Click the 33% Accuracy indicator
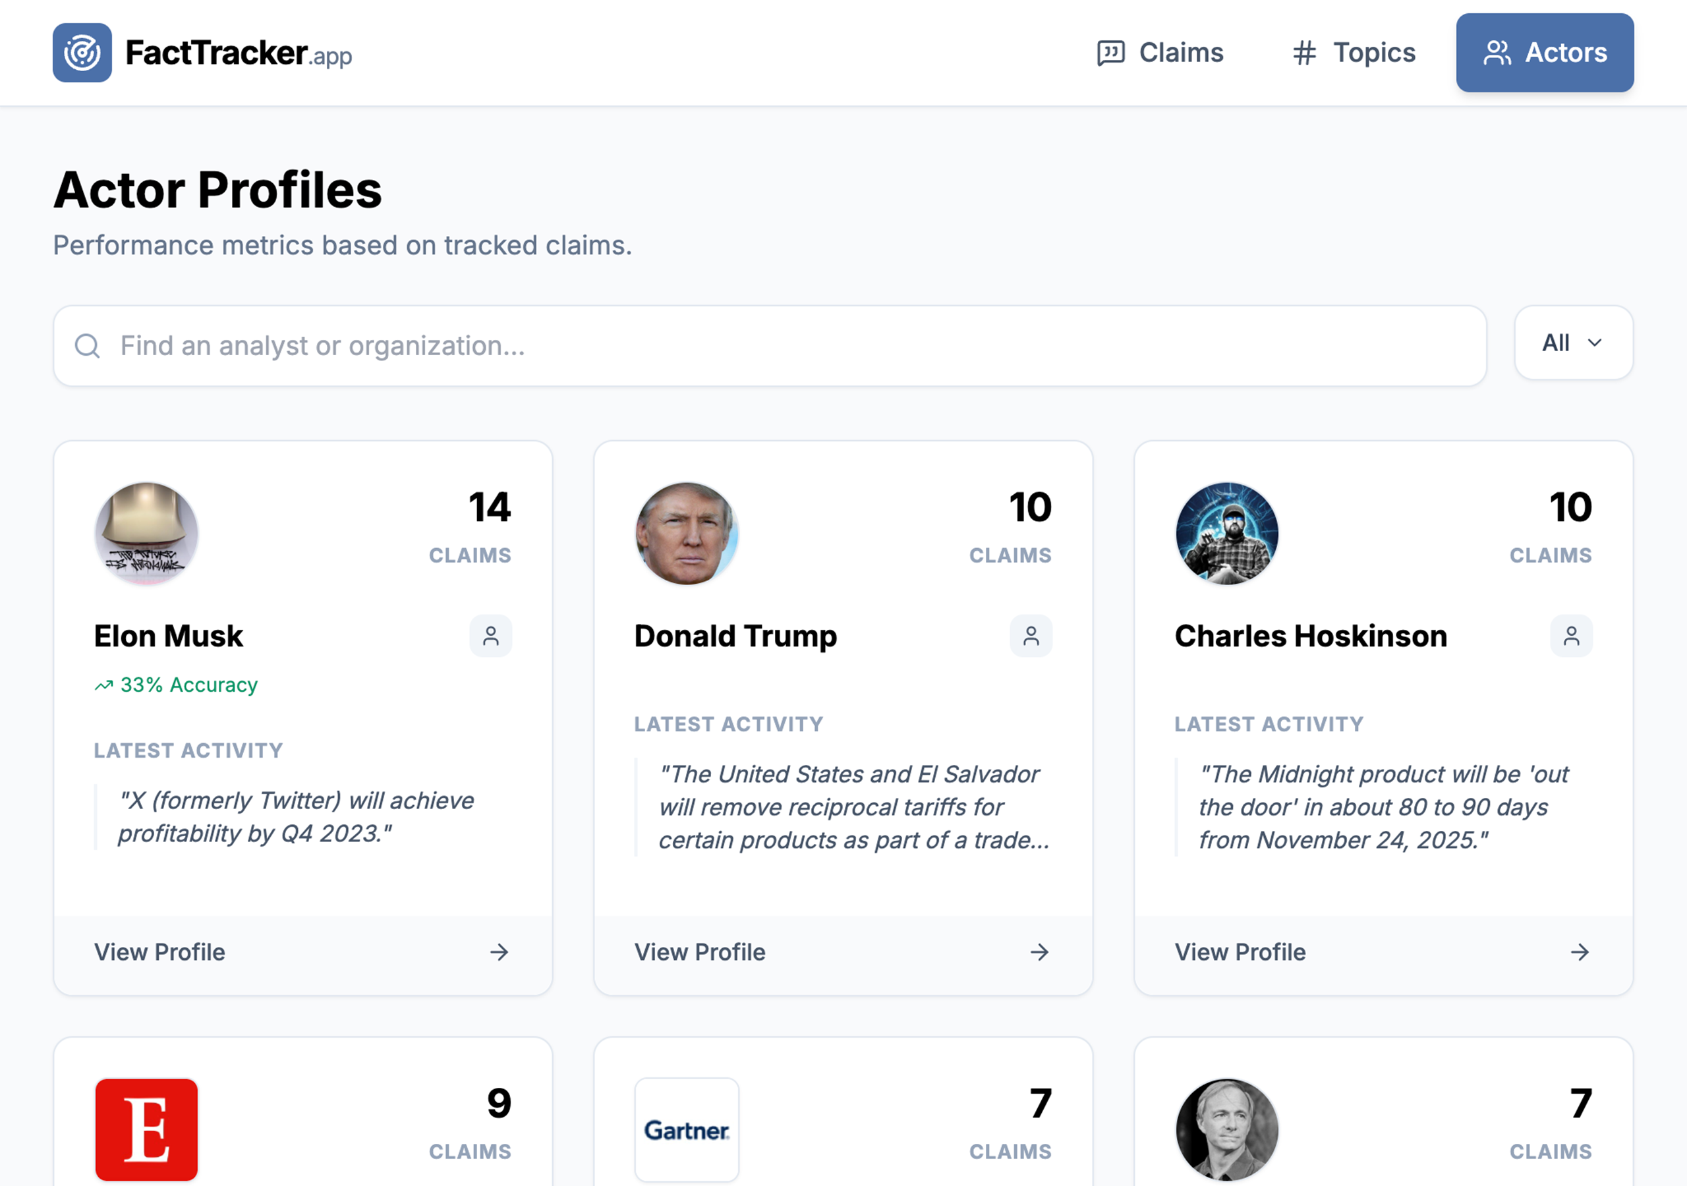 tap(175, 684)
